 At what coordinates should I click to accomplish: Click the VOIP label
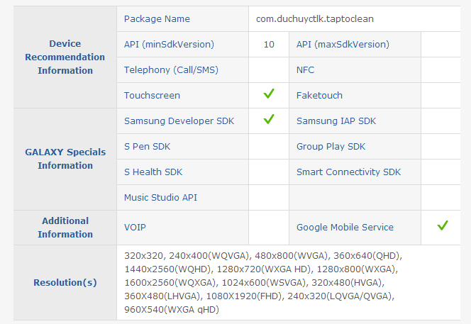pyautogui.click(x=135, y=227)
